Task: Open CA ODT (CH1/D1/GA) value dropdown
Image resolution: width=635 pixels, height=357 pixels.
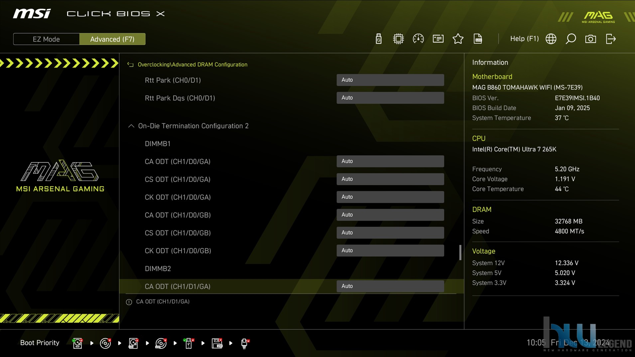Action: [390, 286]
